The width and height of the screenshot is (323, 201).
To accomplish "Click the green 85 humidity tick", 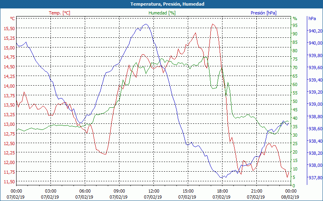I will 295,42.
